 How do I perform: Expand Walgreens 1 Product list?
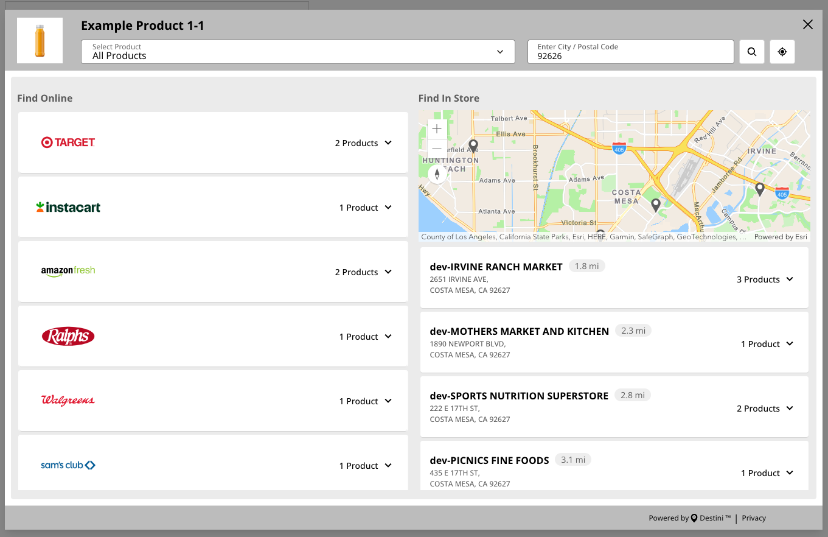tap(366, 401)
